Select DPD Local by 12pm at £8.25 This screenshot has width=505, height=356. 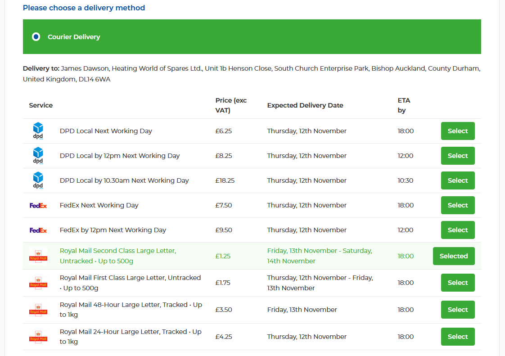click(x=458, y=156)
